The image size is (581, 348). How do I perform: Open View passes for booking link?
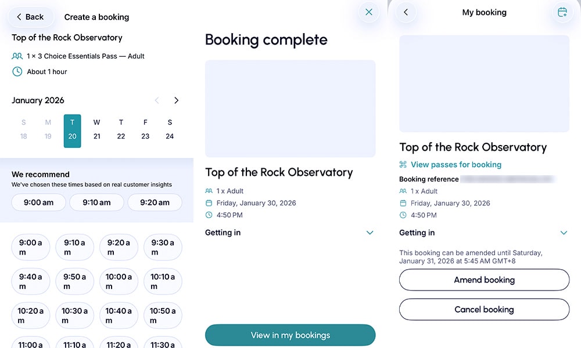[456, 165]
